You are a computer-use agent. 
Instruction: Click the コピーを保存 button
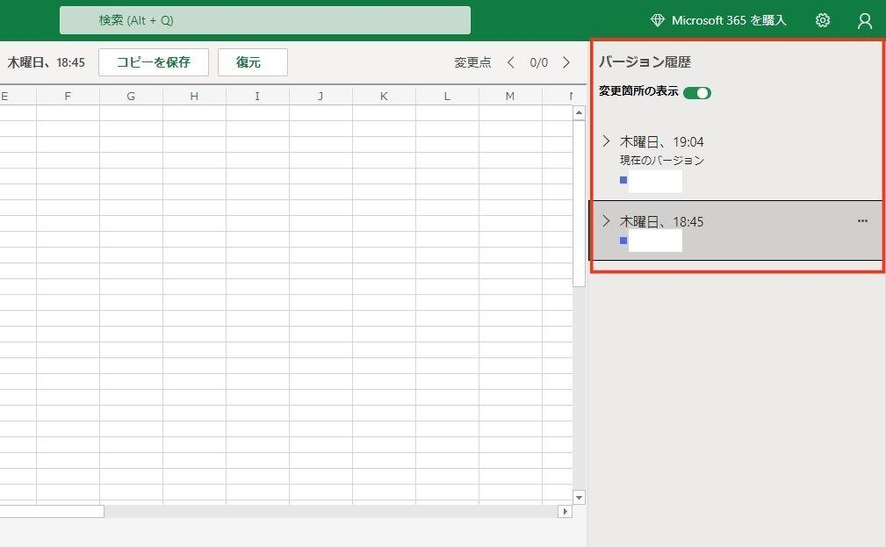pos(153,62)
